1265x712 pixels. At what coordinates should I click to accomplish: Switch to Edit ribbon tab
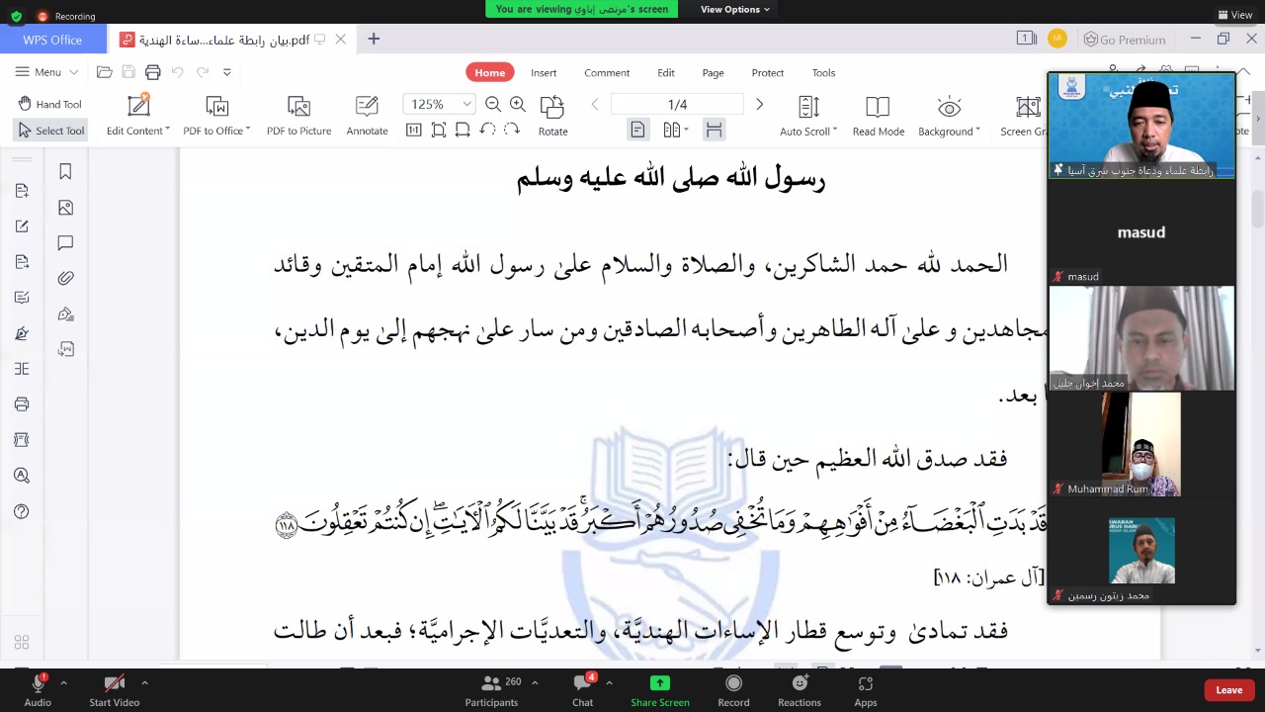pyautogui.click(x=666, y=72)
